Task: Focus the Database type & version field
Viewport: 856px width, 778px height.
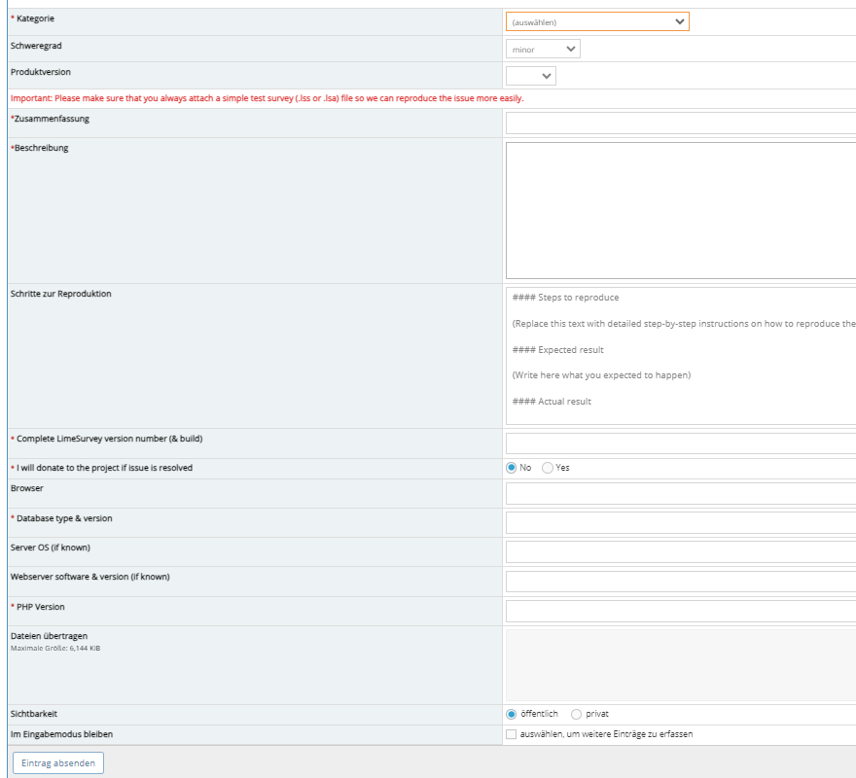Action: (x=680, y=523)
